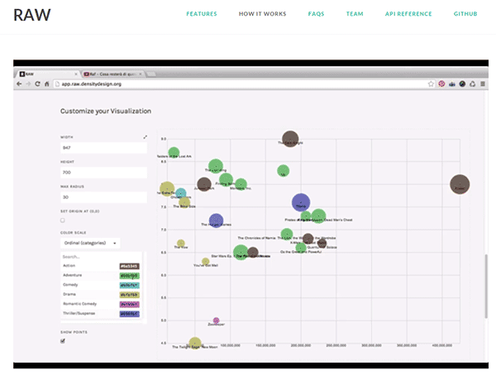This screenshot has width=496, height=375.
Task: Open the API Reference link
Action: pos(408,14)
